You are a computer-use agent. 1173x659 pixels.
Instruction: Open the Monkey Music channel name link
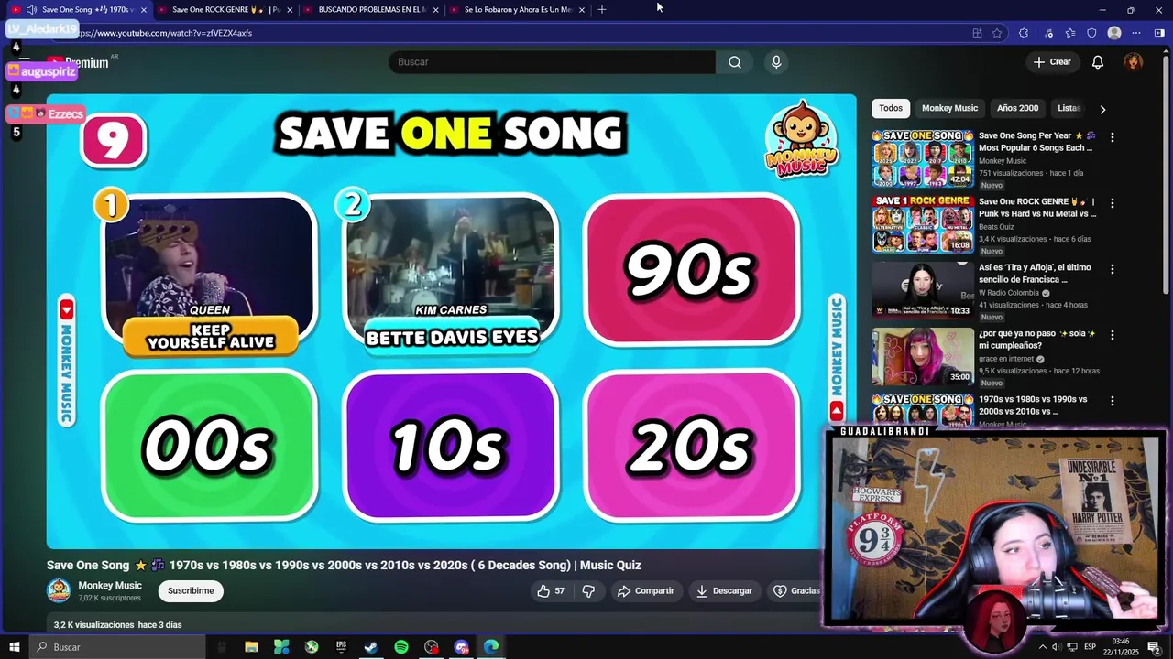(110, 586)
